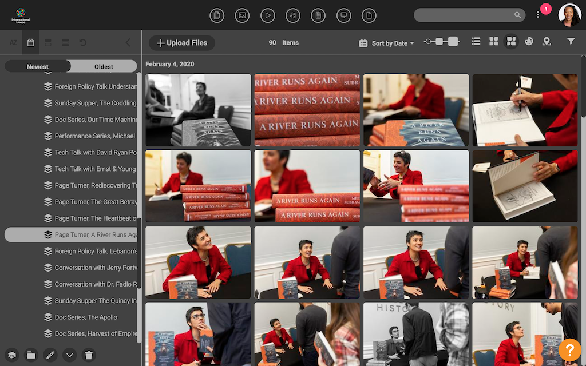The height and width of the screenshot is (366, 586).
Task: Click the 90 Items count label
Action: 283,42
